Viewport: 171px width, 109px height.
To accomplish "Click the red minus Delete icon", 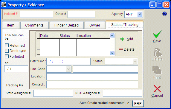I will point(121,49).
